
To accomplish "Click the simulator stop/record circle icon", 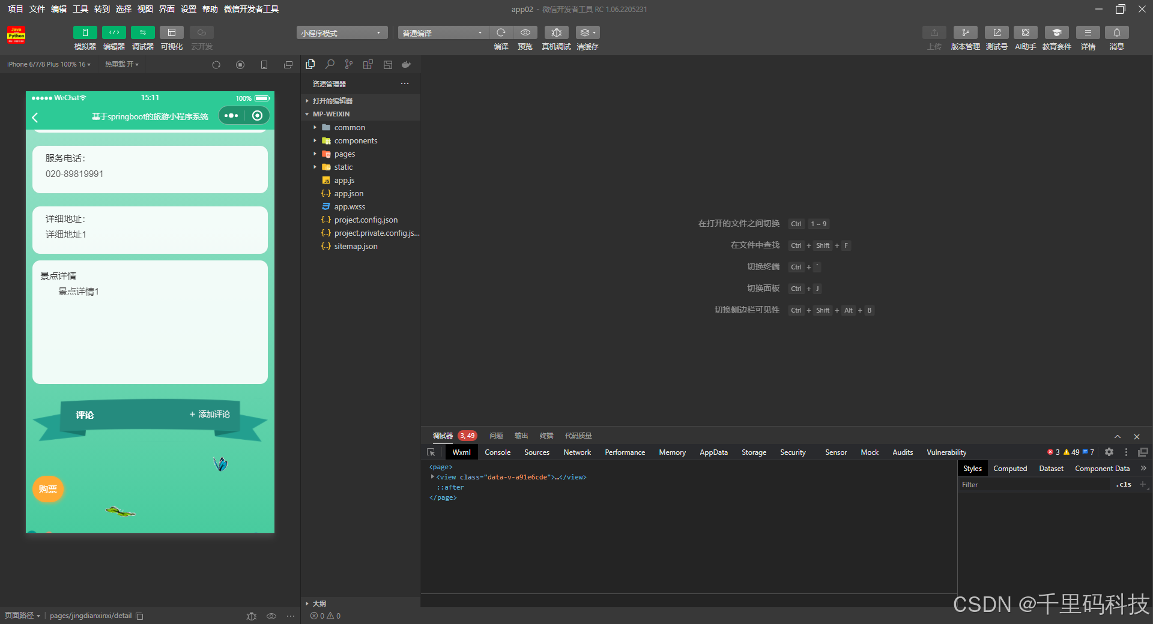I will (240, 65).
